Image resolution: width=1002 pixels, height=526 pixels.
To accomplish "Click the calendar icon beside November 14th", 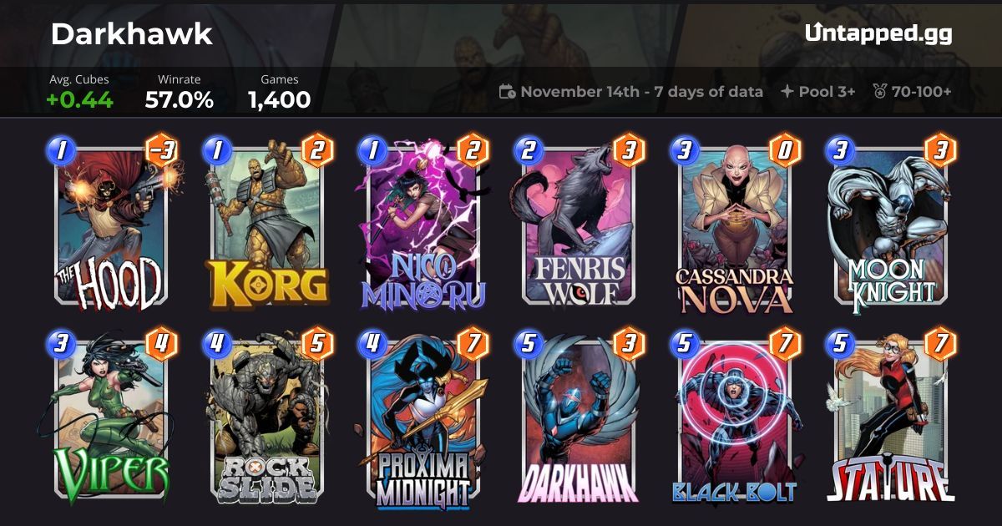I will tap(507, 92).
